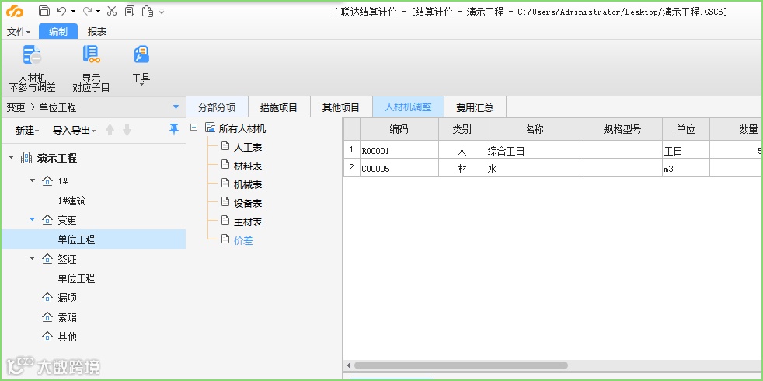Switch to the 其他项目 tab
The height and width of the screenshot is (381, 763).
tap(341, 107)
